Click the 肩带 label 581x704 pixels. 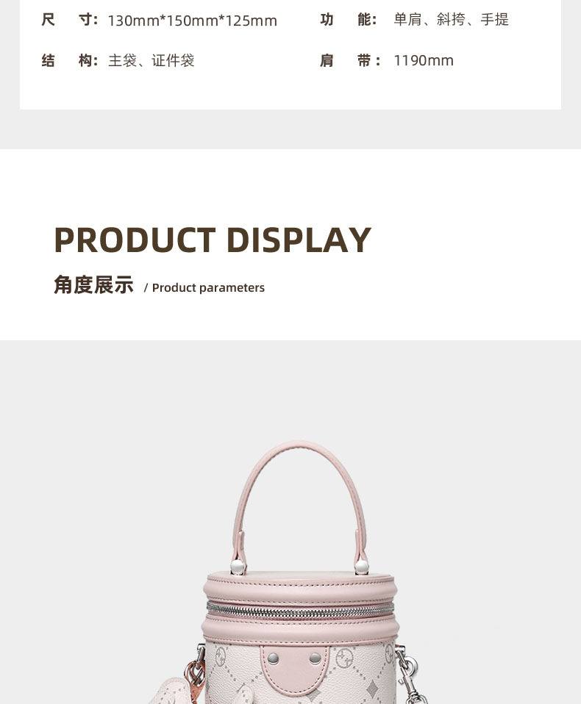click(350, 60)
